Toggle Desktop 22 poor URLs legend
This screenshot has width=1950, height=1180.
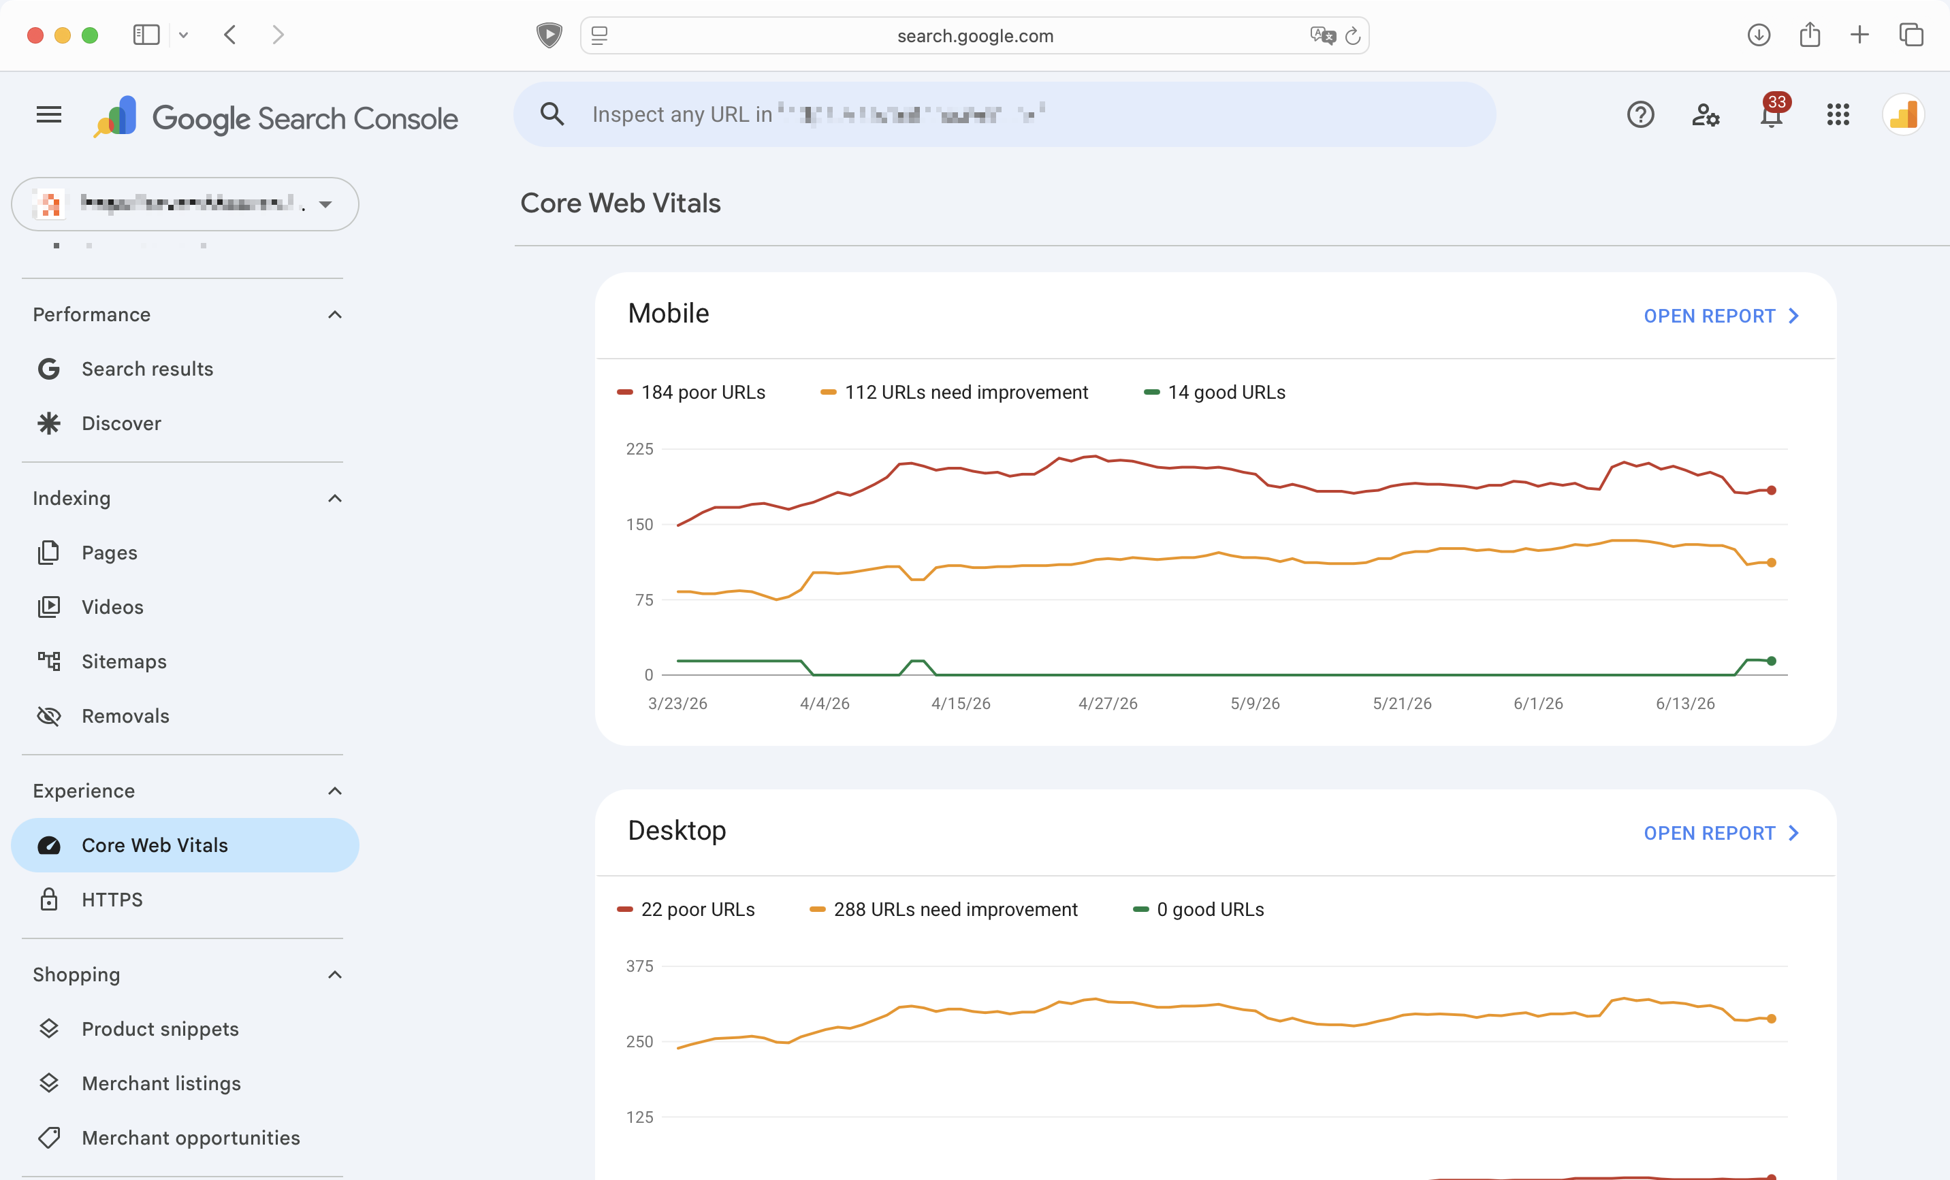[x=686, y=910]
